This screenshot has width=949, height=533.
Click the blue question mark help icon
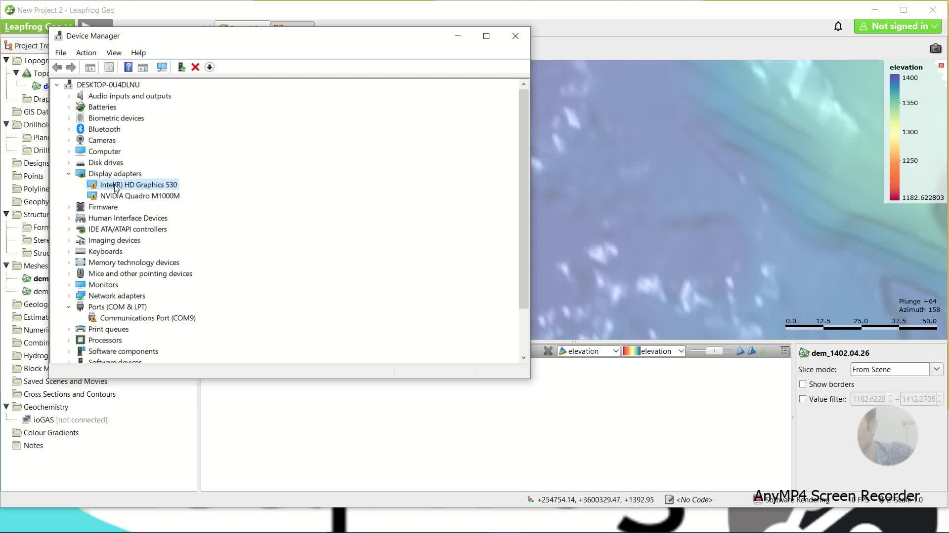[x=128, y=67]
